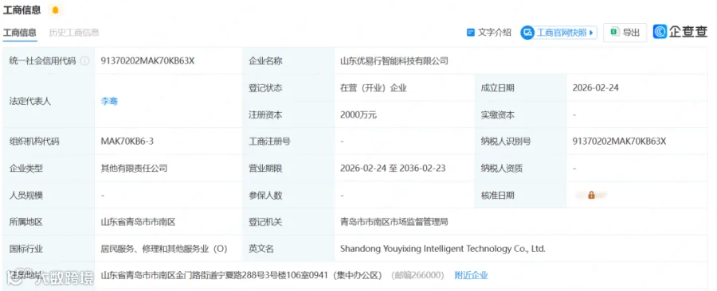
Task: Click the 工商官网快照 snapshot icon
Action: [x=527, y=33]
